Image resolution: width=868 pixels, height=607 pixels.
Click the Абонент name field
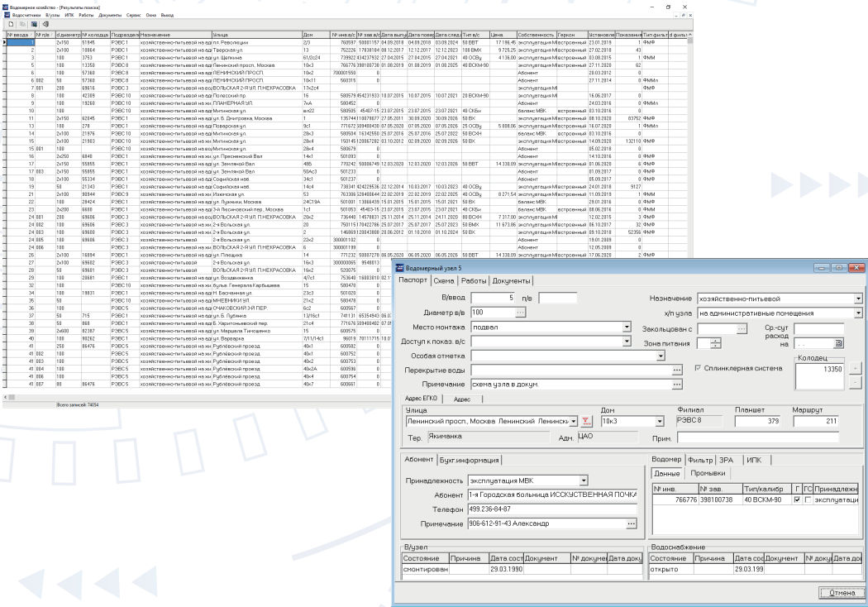click(552, 495)
